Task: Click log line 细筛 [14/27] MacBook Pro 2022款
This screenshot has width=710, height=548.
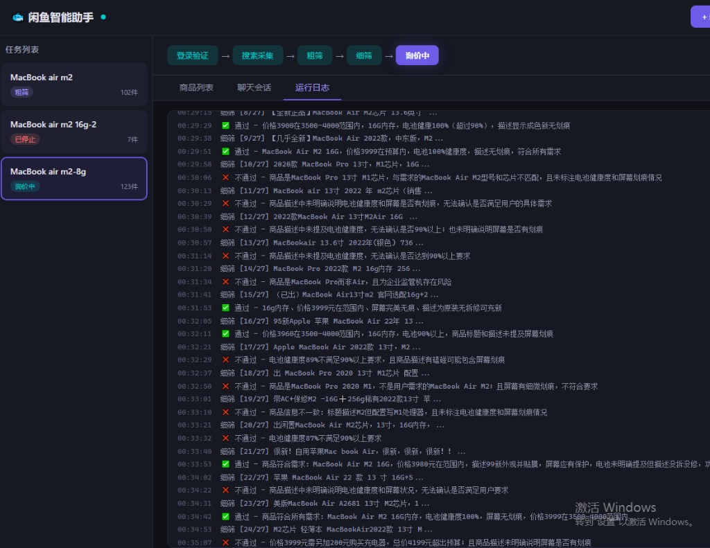Action: [x=320, y=269]
